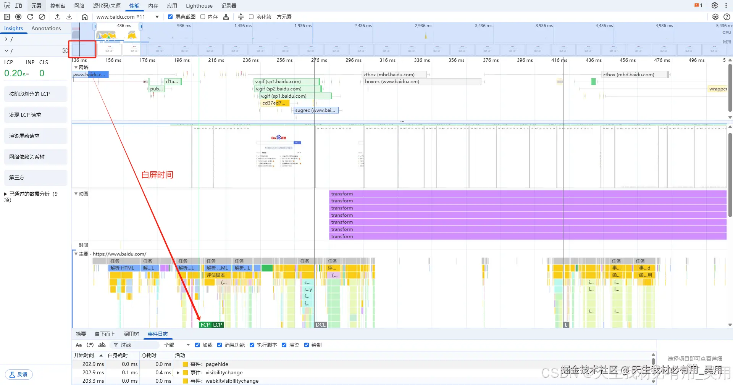Activate the inspect element picker icon

7,6
